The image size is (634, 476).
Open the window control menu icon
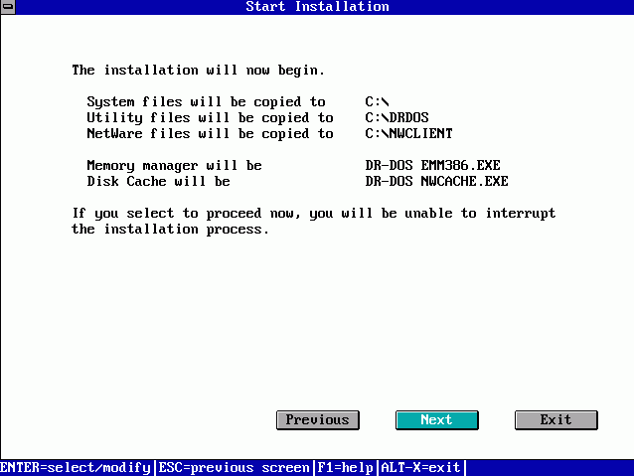pyautogui.click(x=8, y=7)
